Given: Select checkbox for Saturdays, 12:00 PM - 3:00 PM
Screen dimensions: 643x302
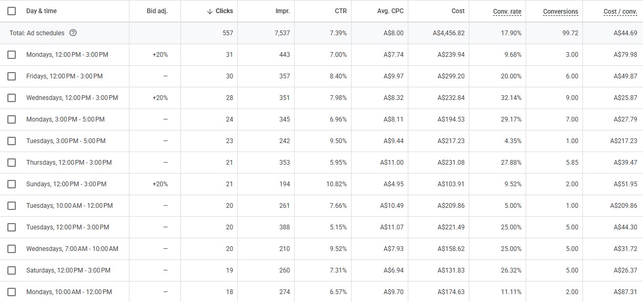Looking at the screenshot, I should pyautogui.click(x=12, y=270).
